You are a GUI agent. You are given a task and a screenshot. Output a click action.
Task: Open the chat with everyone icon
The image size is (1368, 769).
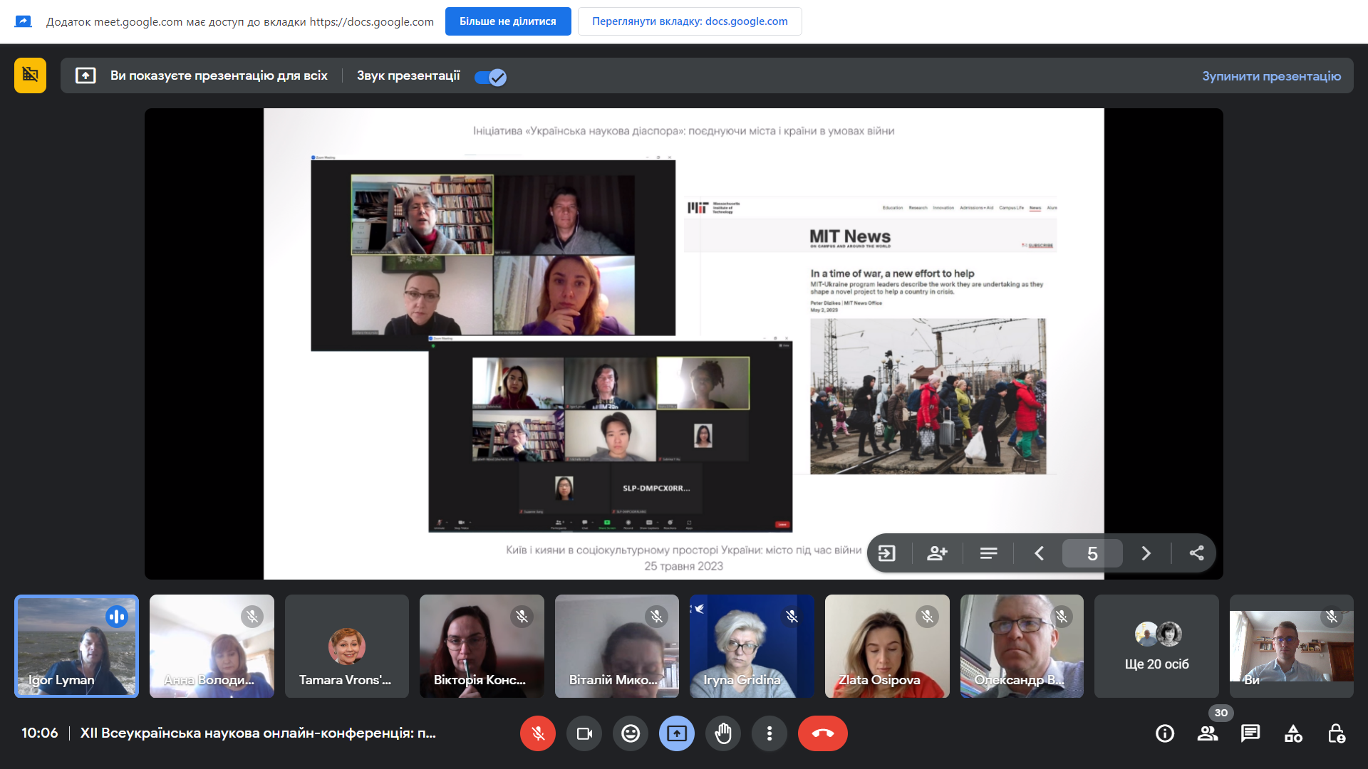tap(1250, 733)
